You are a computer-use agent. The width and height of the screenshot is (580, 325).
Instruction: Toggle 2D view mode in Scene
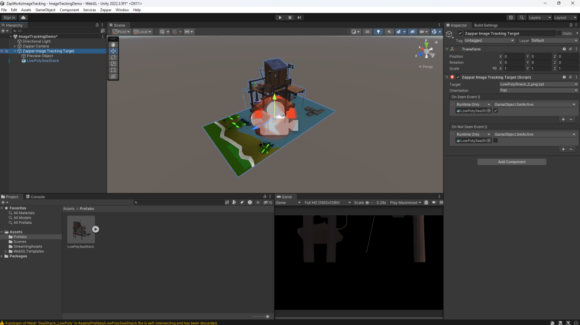coord(368,32)
